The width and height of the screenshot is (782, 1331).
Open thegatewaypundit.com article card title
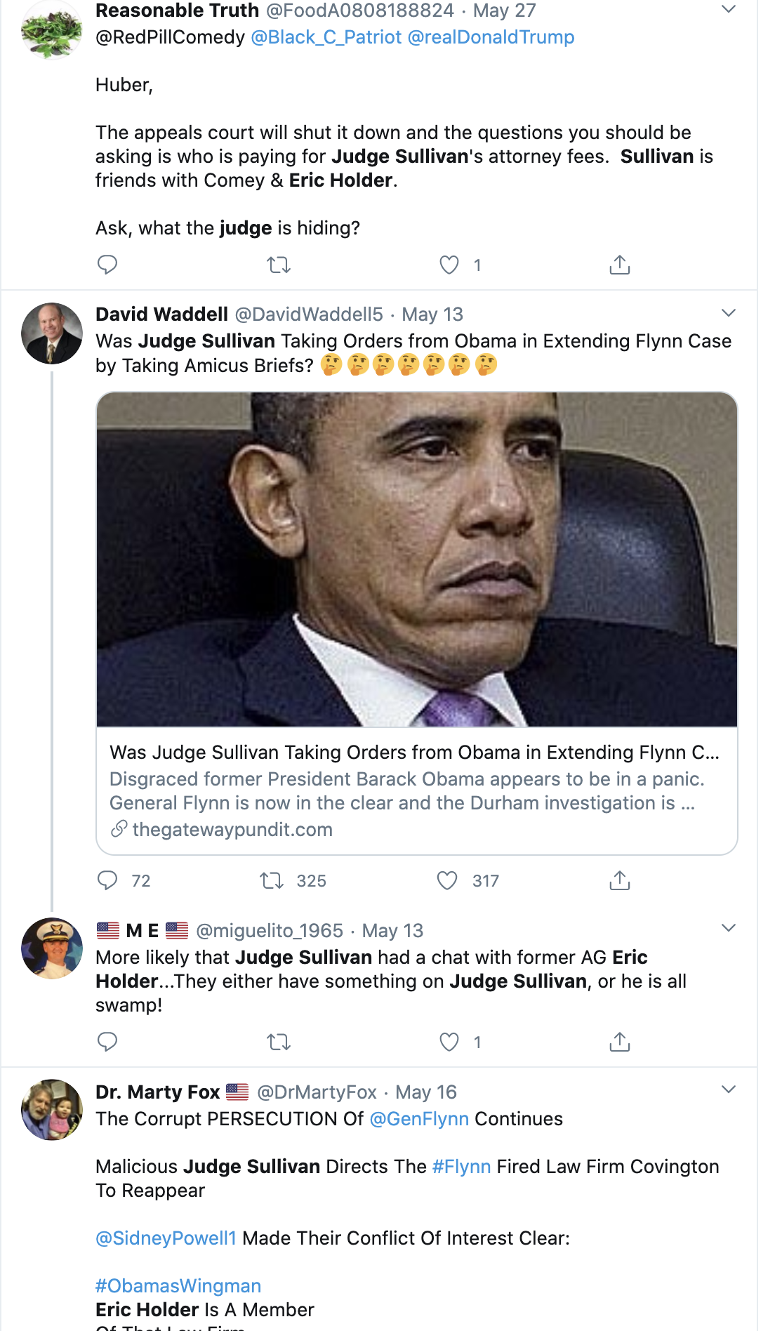pyautogui.click(x=414, y=753)
